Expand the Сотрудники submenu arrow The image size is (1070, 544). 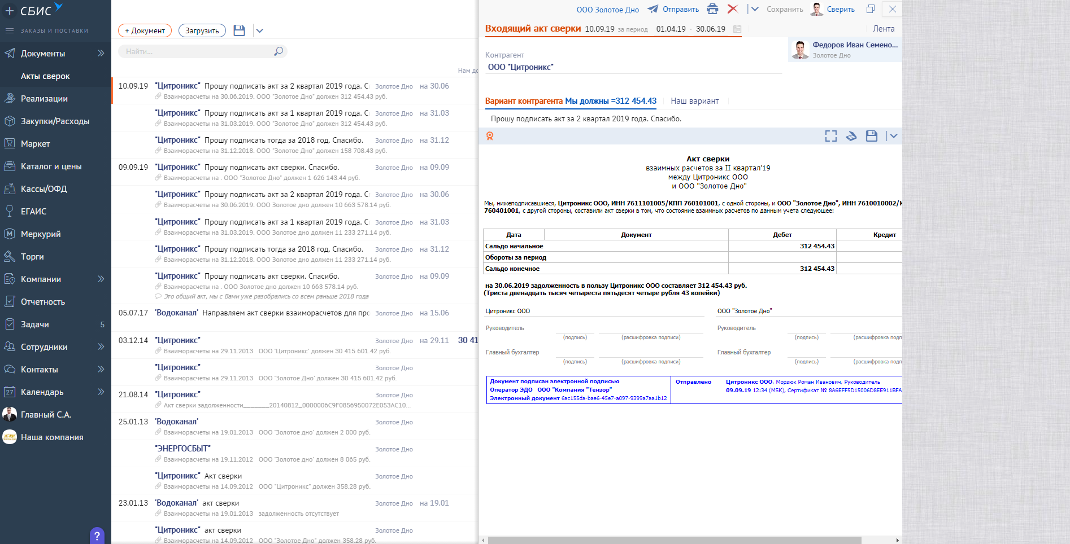[x=101, y=347]
